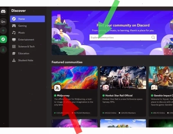Screen dimensions: 173x134
Task: Click the Entertainment TV icon
Action: [14, 40]
